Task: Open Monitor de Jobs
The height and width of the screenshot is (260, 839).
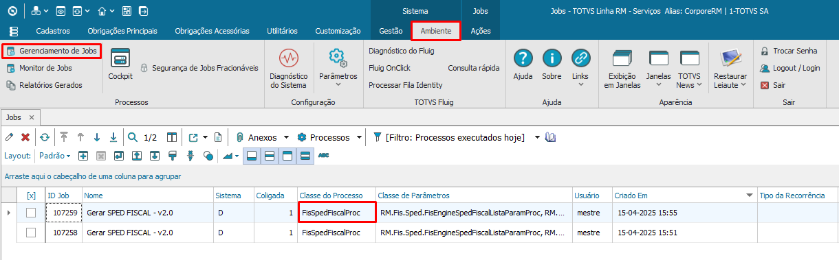Action: click(39, 68)
